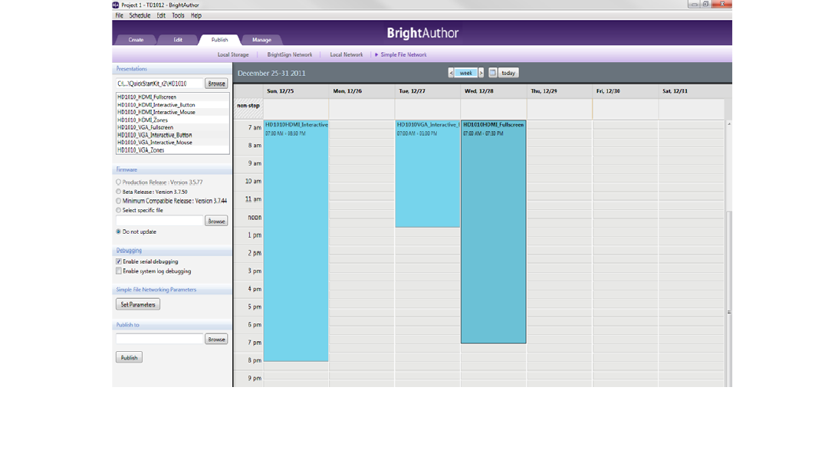Toggle Enable serial debugging checkbox

[119, 262]
